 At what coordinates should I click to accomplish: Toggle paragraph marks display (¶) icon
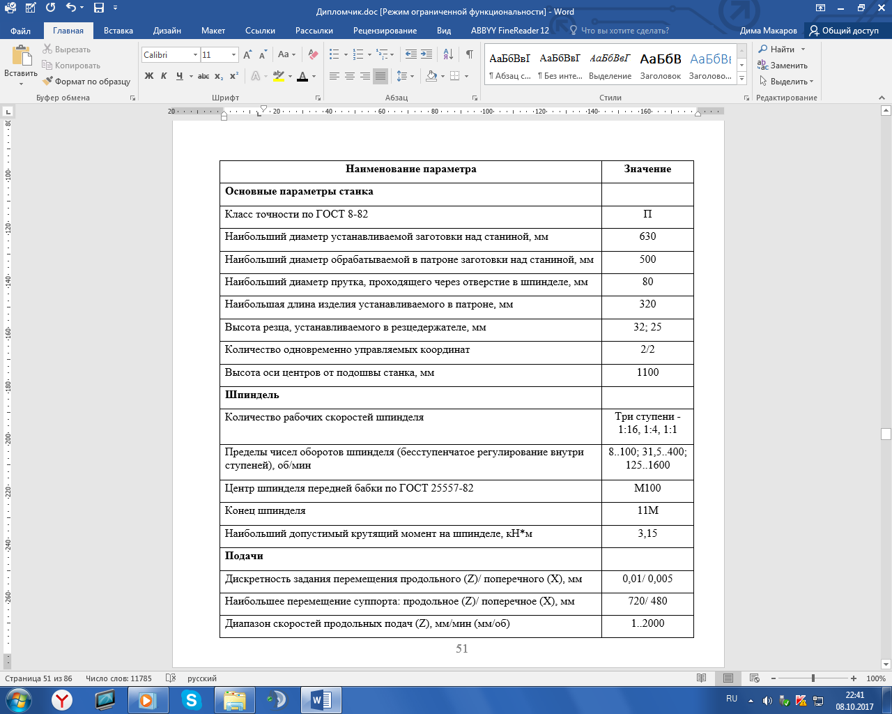pyautogui.click(x=470, y=54)
